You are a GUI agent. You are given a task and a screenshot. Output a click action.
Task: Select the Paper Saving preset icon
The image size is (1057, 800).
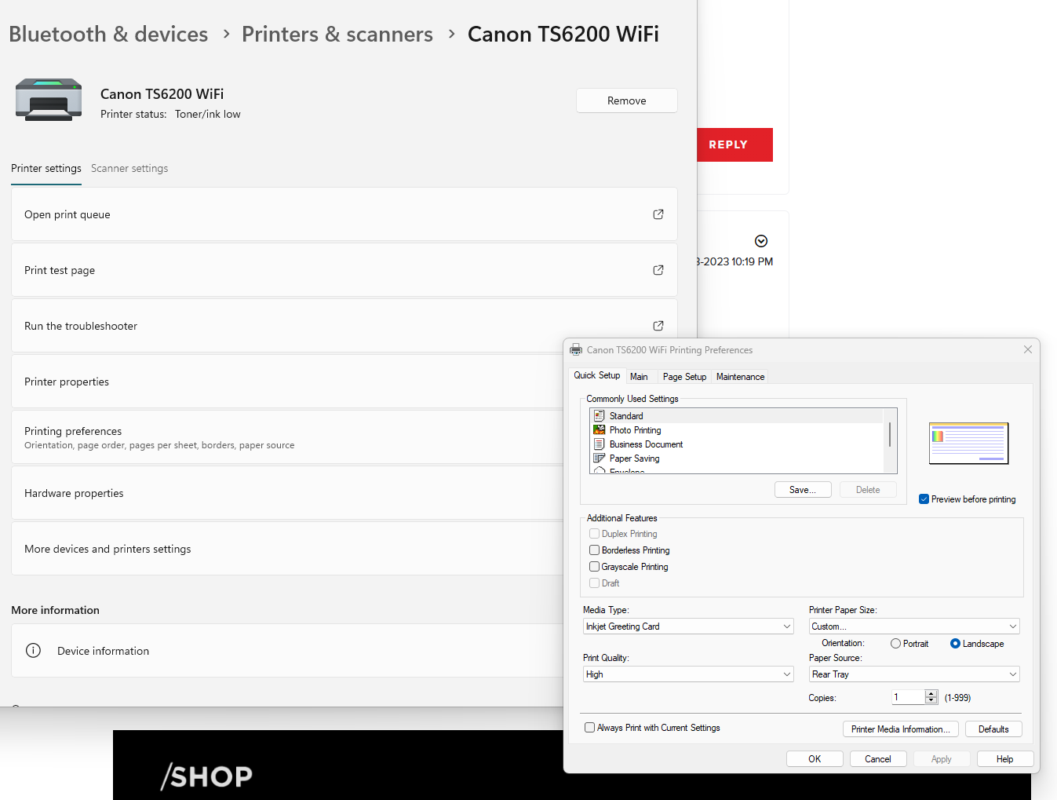(x=599, y=458)
